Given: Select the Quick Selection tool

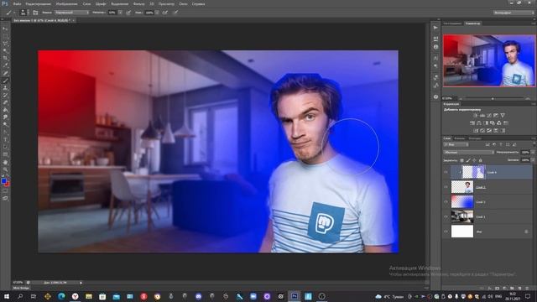Looking at the screenshot, I should pos(5,51).
